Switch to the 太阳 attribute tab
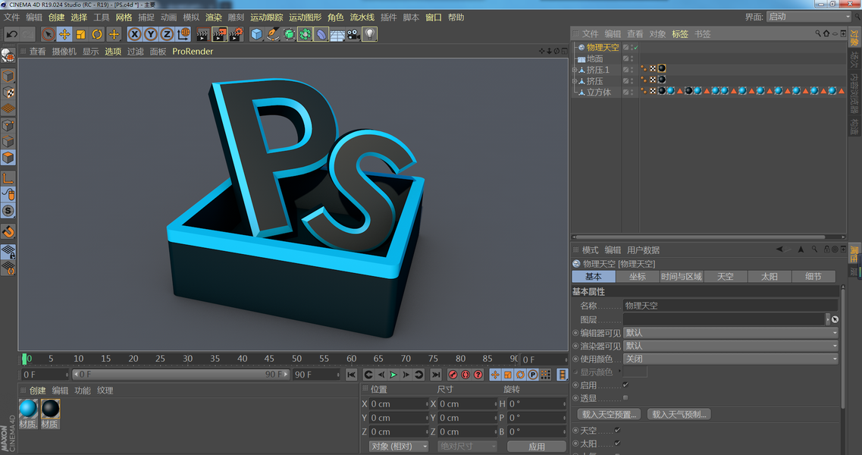The image size is (862, 455). coord(769,277)
